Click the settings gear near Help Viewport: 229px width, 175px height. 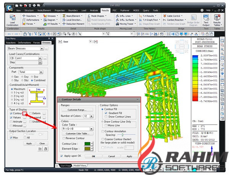(x=202, y=10)
